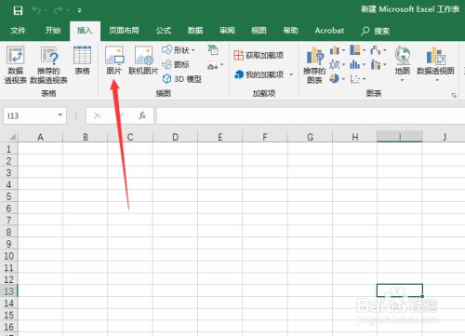This screenshot has height=336, width=465.
Task: Select column E header
Action: tap(220, 137)
